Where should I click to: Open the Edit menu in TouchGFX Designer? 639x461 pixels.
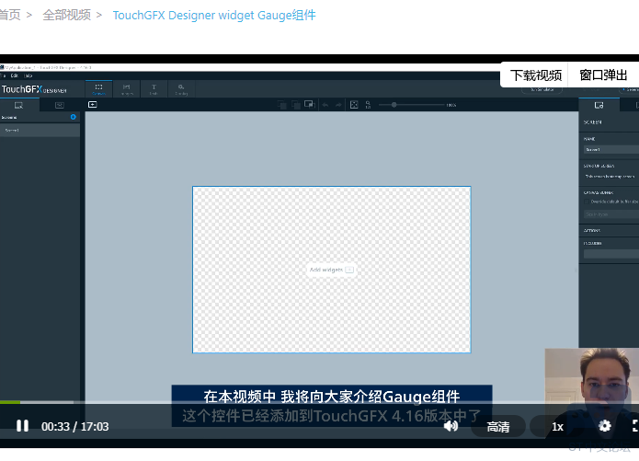15,75
